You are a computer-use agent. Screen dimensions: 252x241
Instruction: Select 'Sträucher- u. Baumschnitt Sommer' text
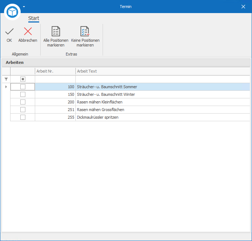tap(107, 87)
